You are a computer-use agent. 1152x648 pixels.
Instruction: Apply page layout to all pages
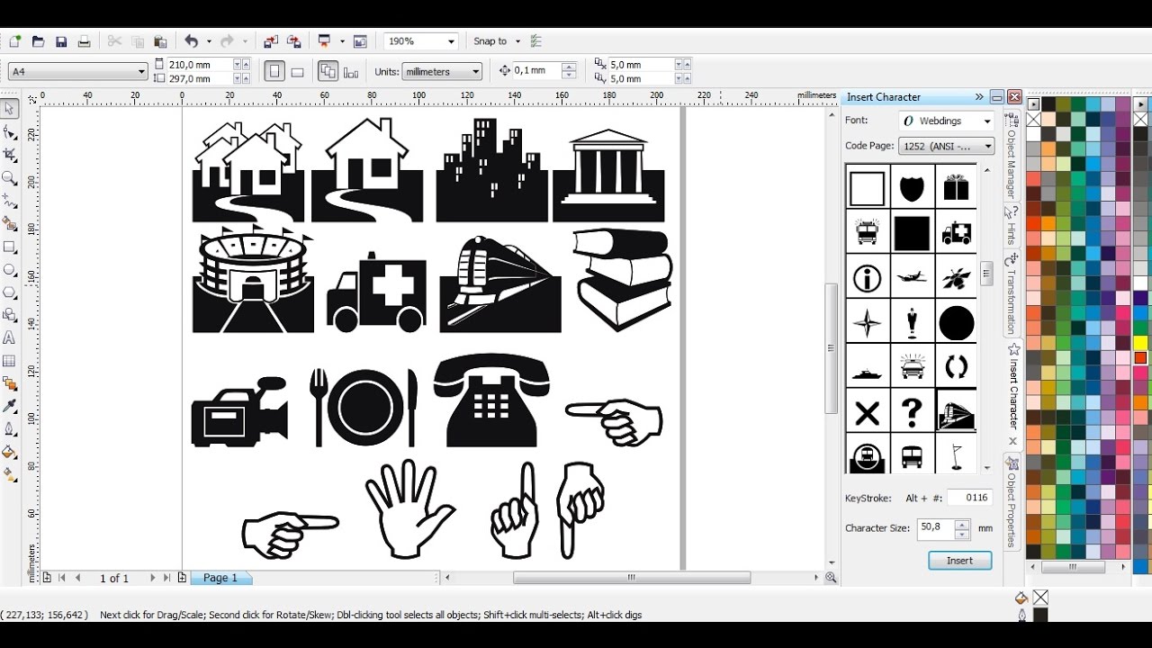[328, 71]
